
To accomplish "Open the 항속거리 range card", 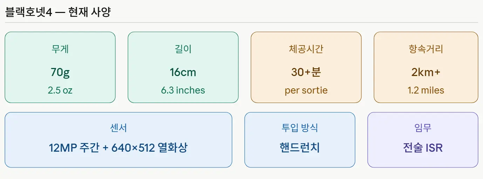I will [x=426, y=67].
